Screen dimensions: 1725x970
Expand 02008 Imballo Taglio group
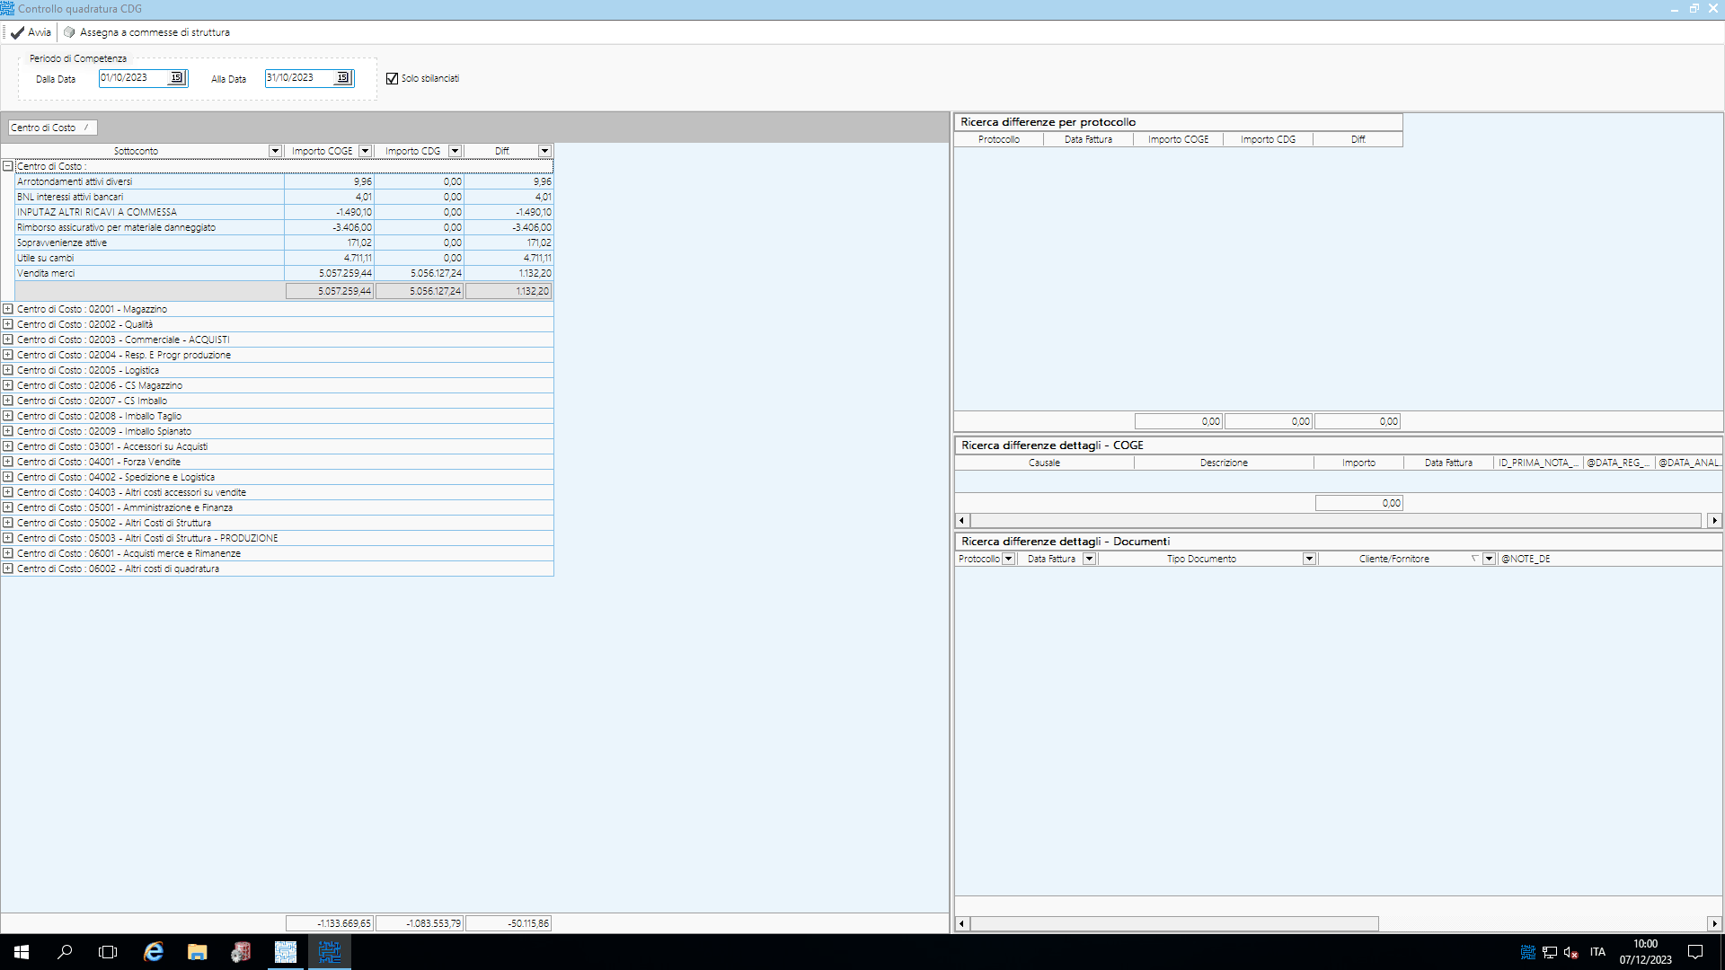(7, 416)
